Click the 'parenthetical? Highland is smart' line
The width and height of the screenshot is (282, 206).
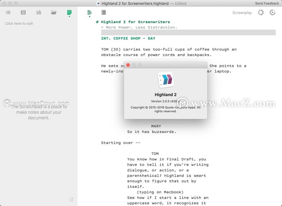167,176
